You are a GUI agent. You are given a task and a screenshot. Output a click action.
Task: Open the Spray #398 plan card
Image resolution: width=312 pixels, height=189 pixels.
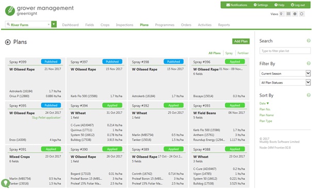pyautogui.click(x=158, y=79)
